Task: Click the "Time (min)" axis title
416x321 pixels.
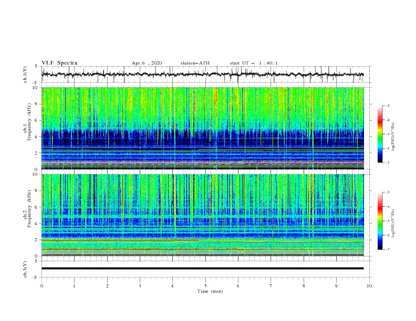Action: point(210,291)
